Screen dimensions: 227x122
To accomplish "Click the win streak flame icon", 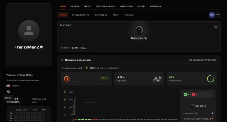I will (x=211, y=119).
